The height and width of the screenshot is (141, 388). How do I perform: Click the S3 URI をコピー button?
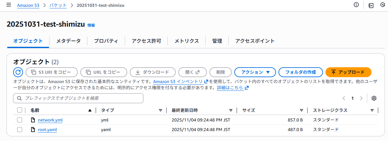pos(51,72)
